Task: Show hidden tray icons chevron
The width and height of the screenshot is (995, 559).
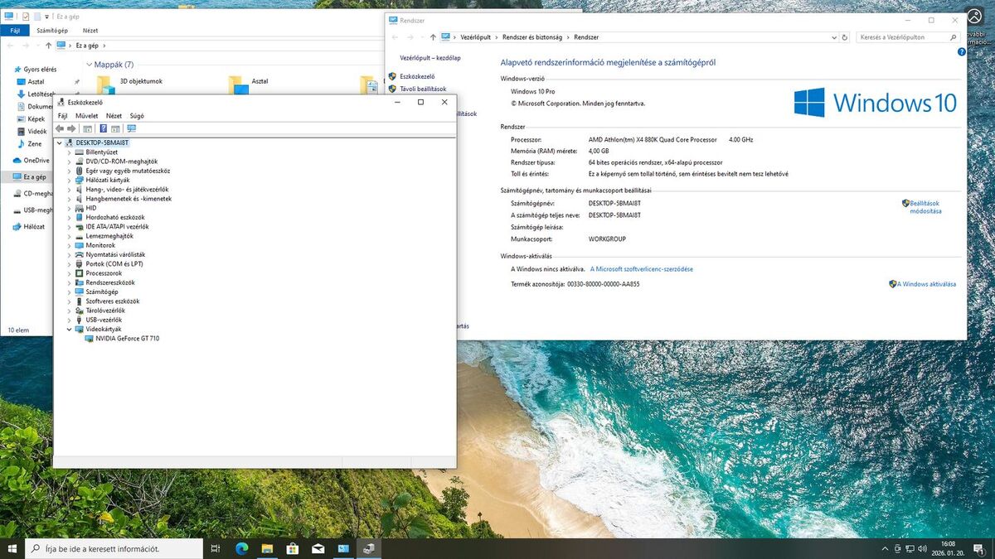Action: coord(885,548)
